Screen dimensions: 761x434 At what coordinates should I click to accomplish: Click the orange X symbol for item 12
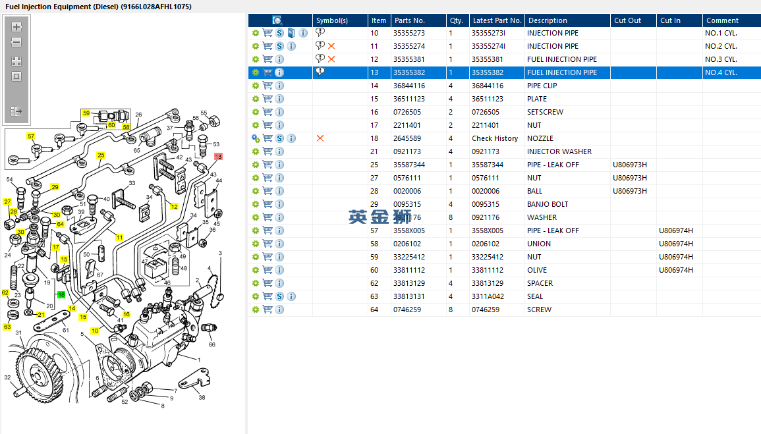[331, 59]
